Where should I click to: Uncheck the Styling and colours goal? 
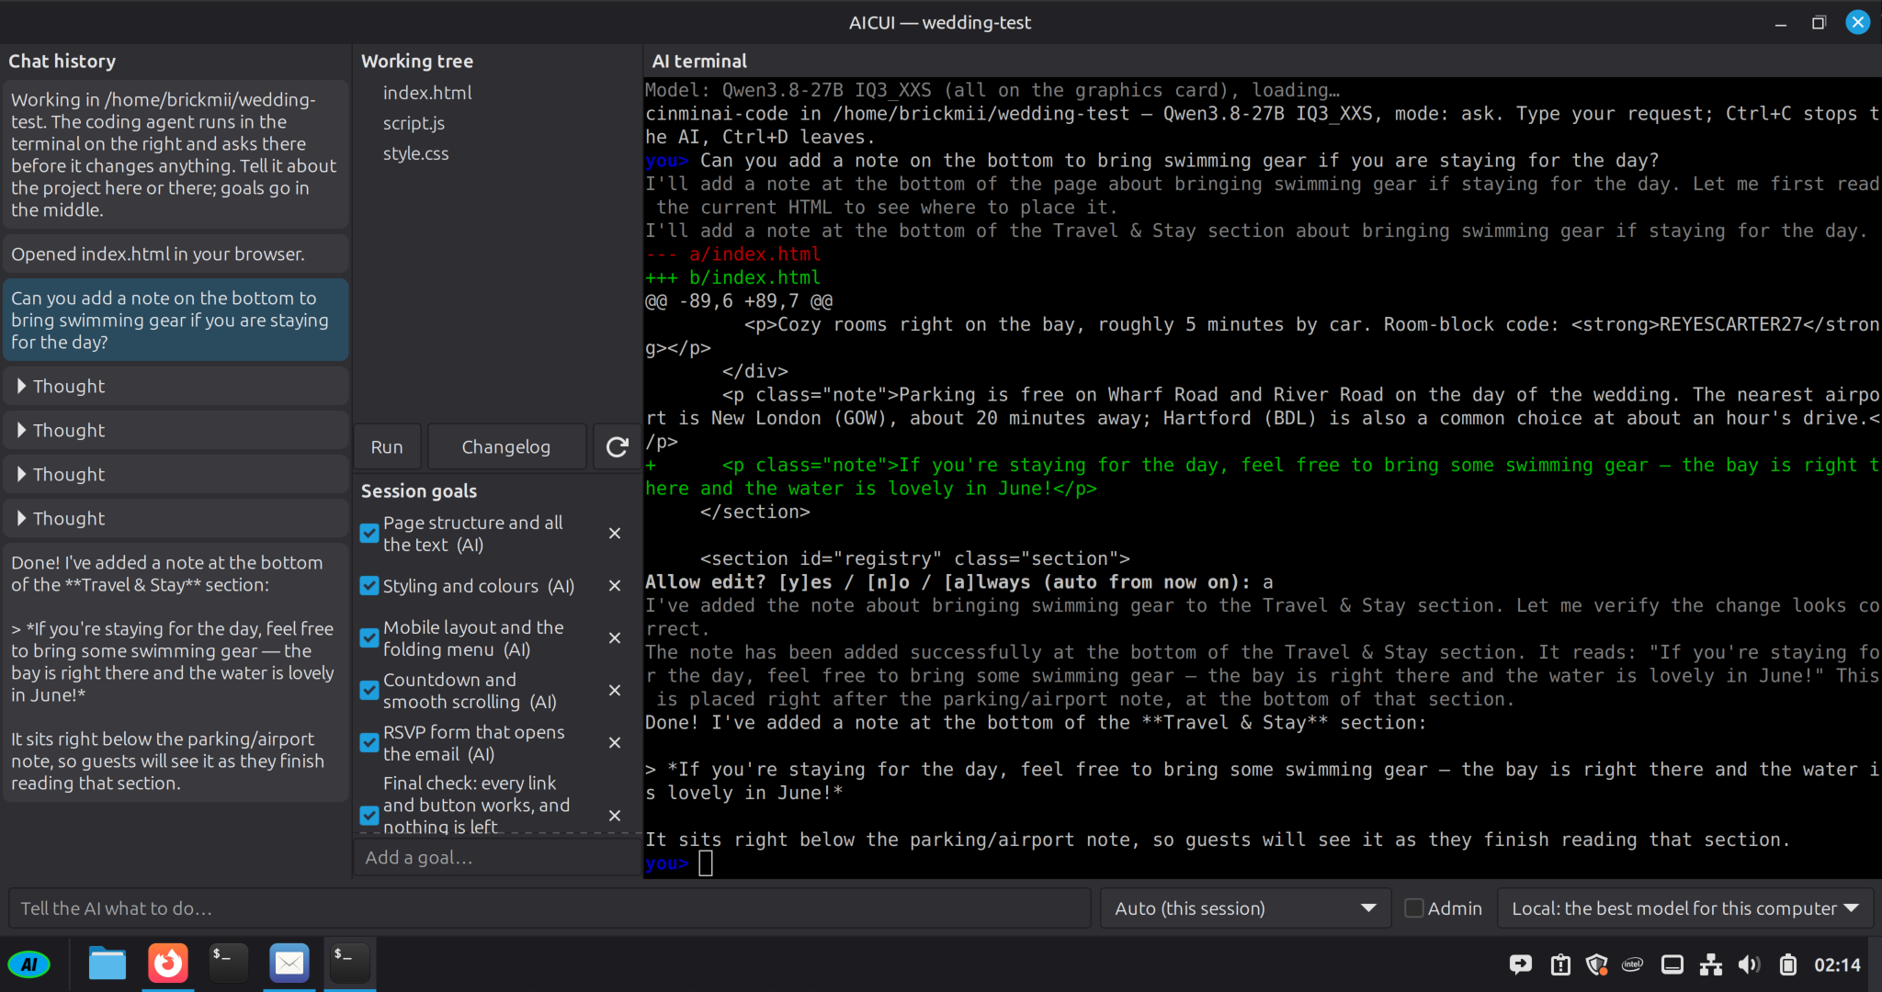369,586
